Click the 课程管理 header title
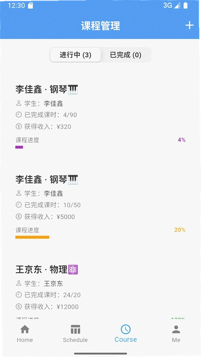Viewport: 201px width, 357px height. point(100,25)
